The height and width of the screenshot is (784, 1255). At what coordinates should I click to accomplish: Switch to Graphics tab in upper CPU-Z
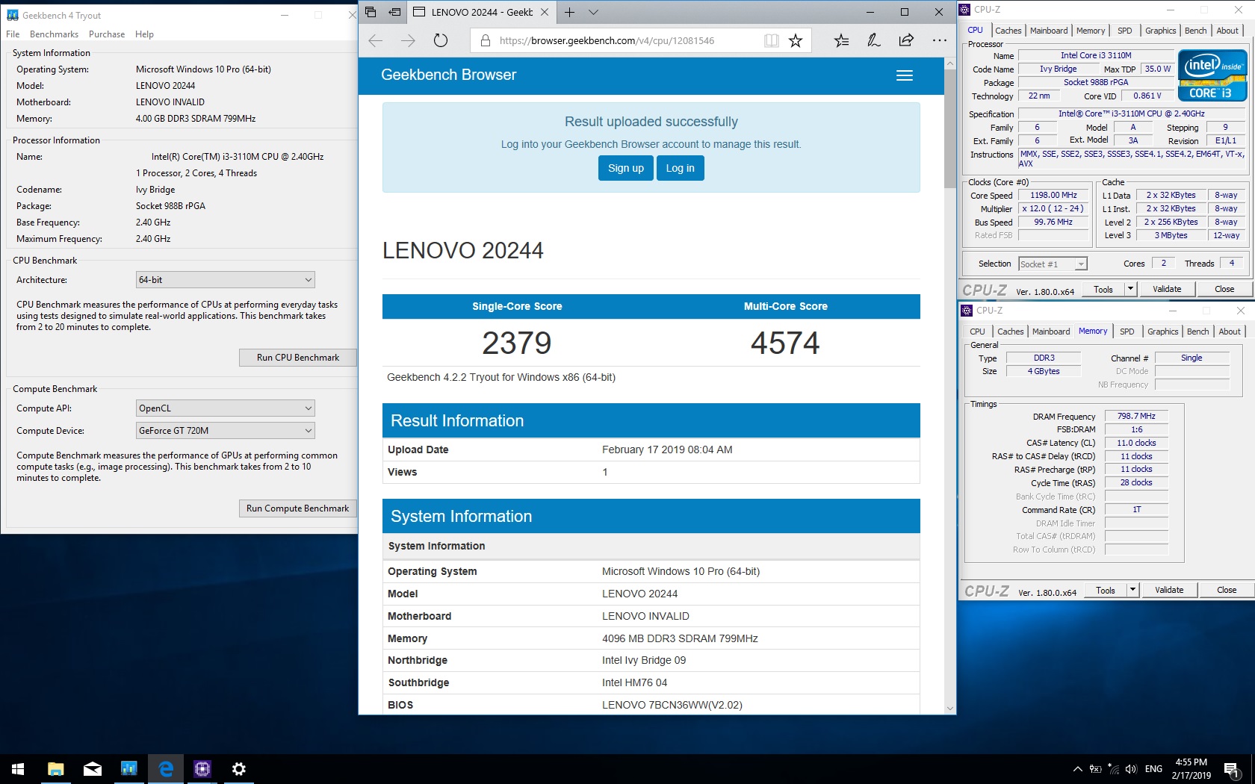coord(1160,31)
